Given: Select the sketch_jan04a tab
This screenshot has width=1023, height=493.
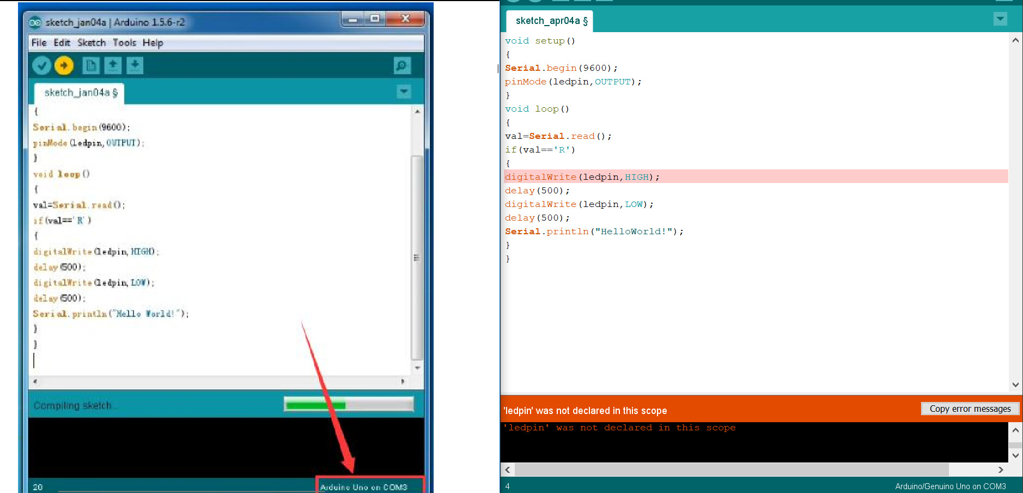Looking at the screenshot, I should [80, 93].
